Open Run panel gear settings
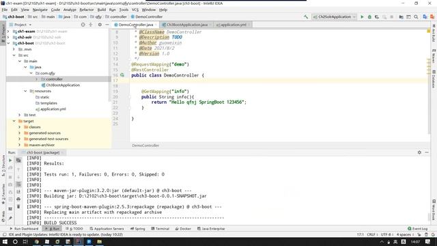Viewport: 437px width, 246px height. point(419,152)
